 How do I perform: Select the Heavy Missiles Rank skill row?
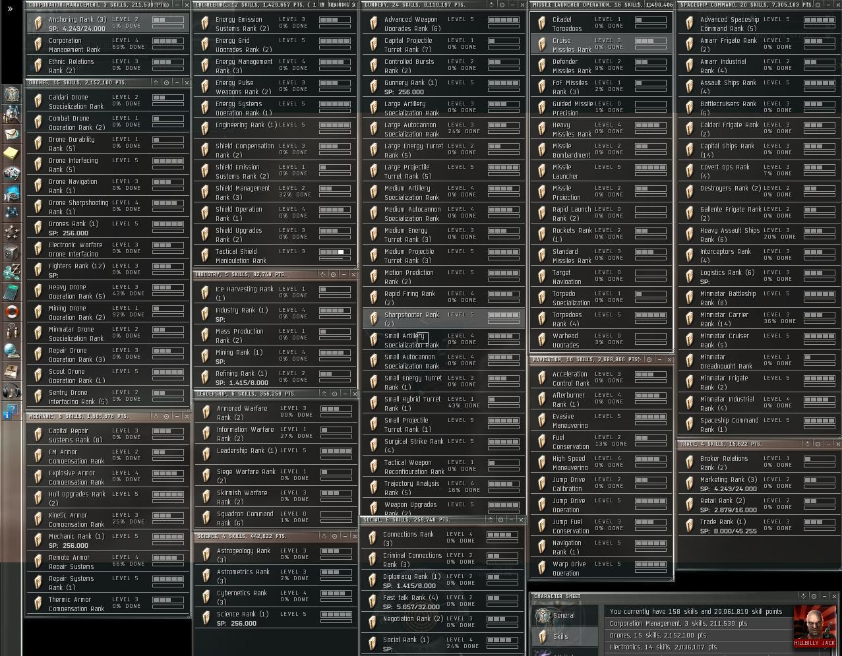click(x=601, y=129)
